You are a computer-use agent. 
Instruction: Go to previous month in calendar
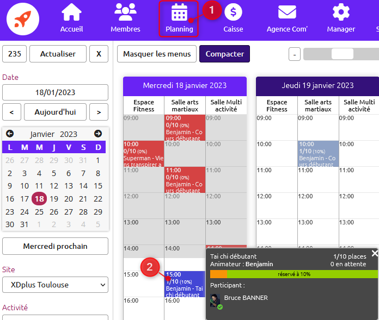tap(10, 134)
